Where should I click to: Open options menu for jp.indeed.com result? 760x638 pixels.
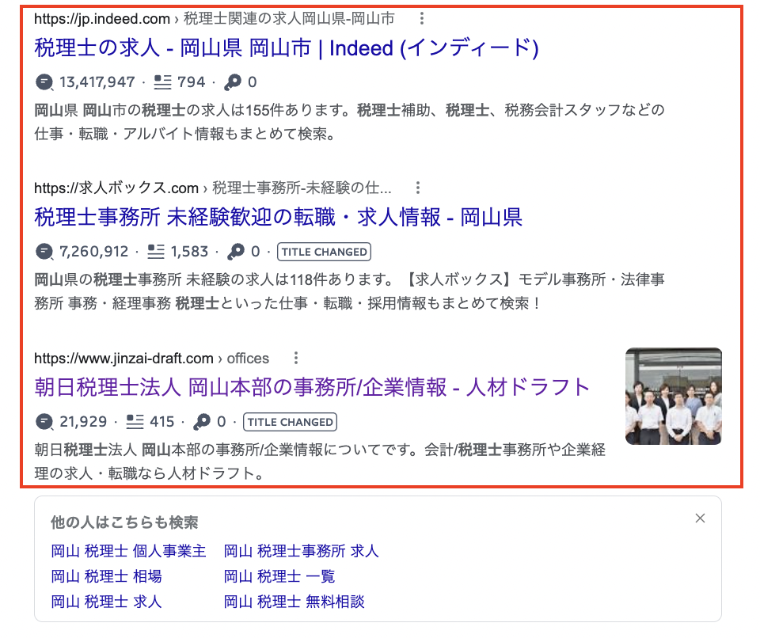[x=422, y=18]
